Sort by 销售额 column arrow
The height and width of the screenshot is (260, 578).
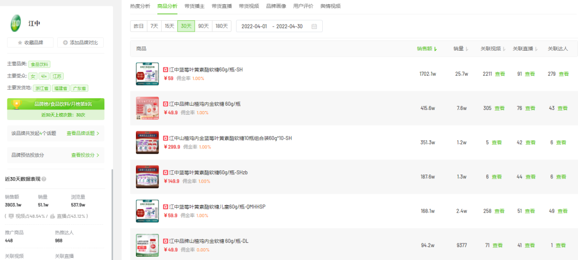point(436,49)
